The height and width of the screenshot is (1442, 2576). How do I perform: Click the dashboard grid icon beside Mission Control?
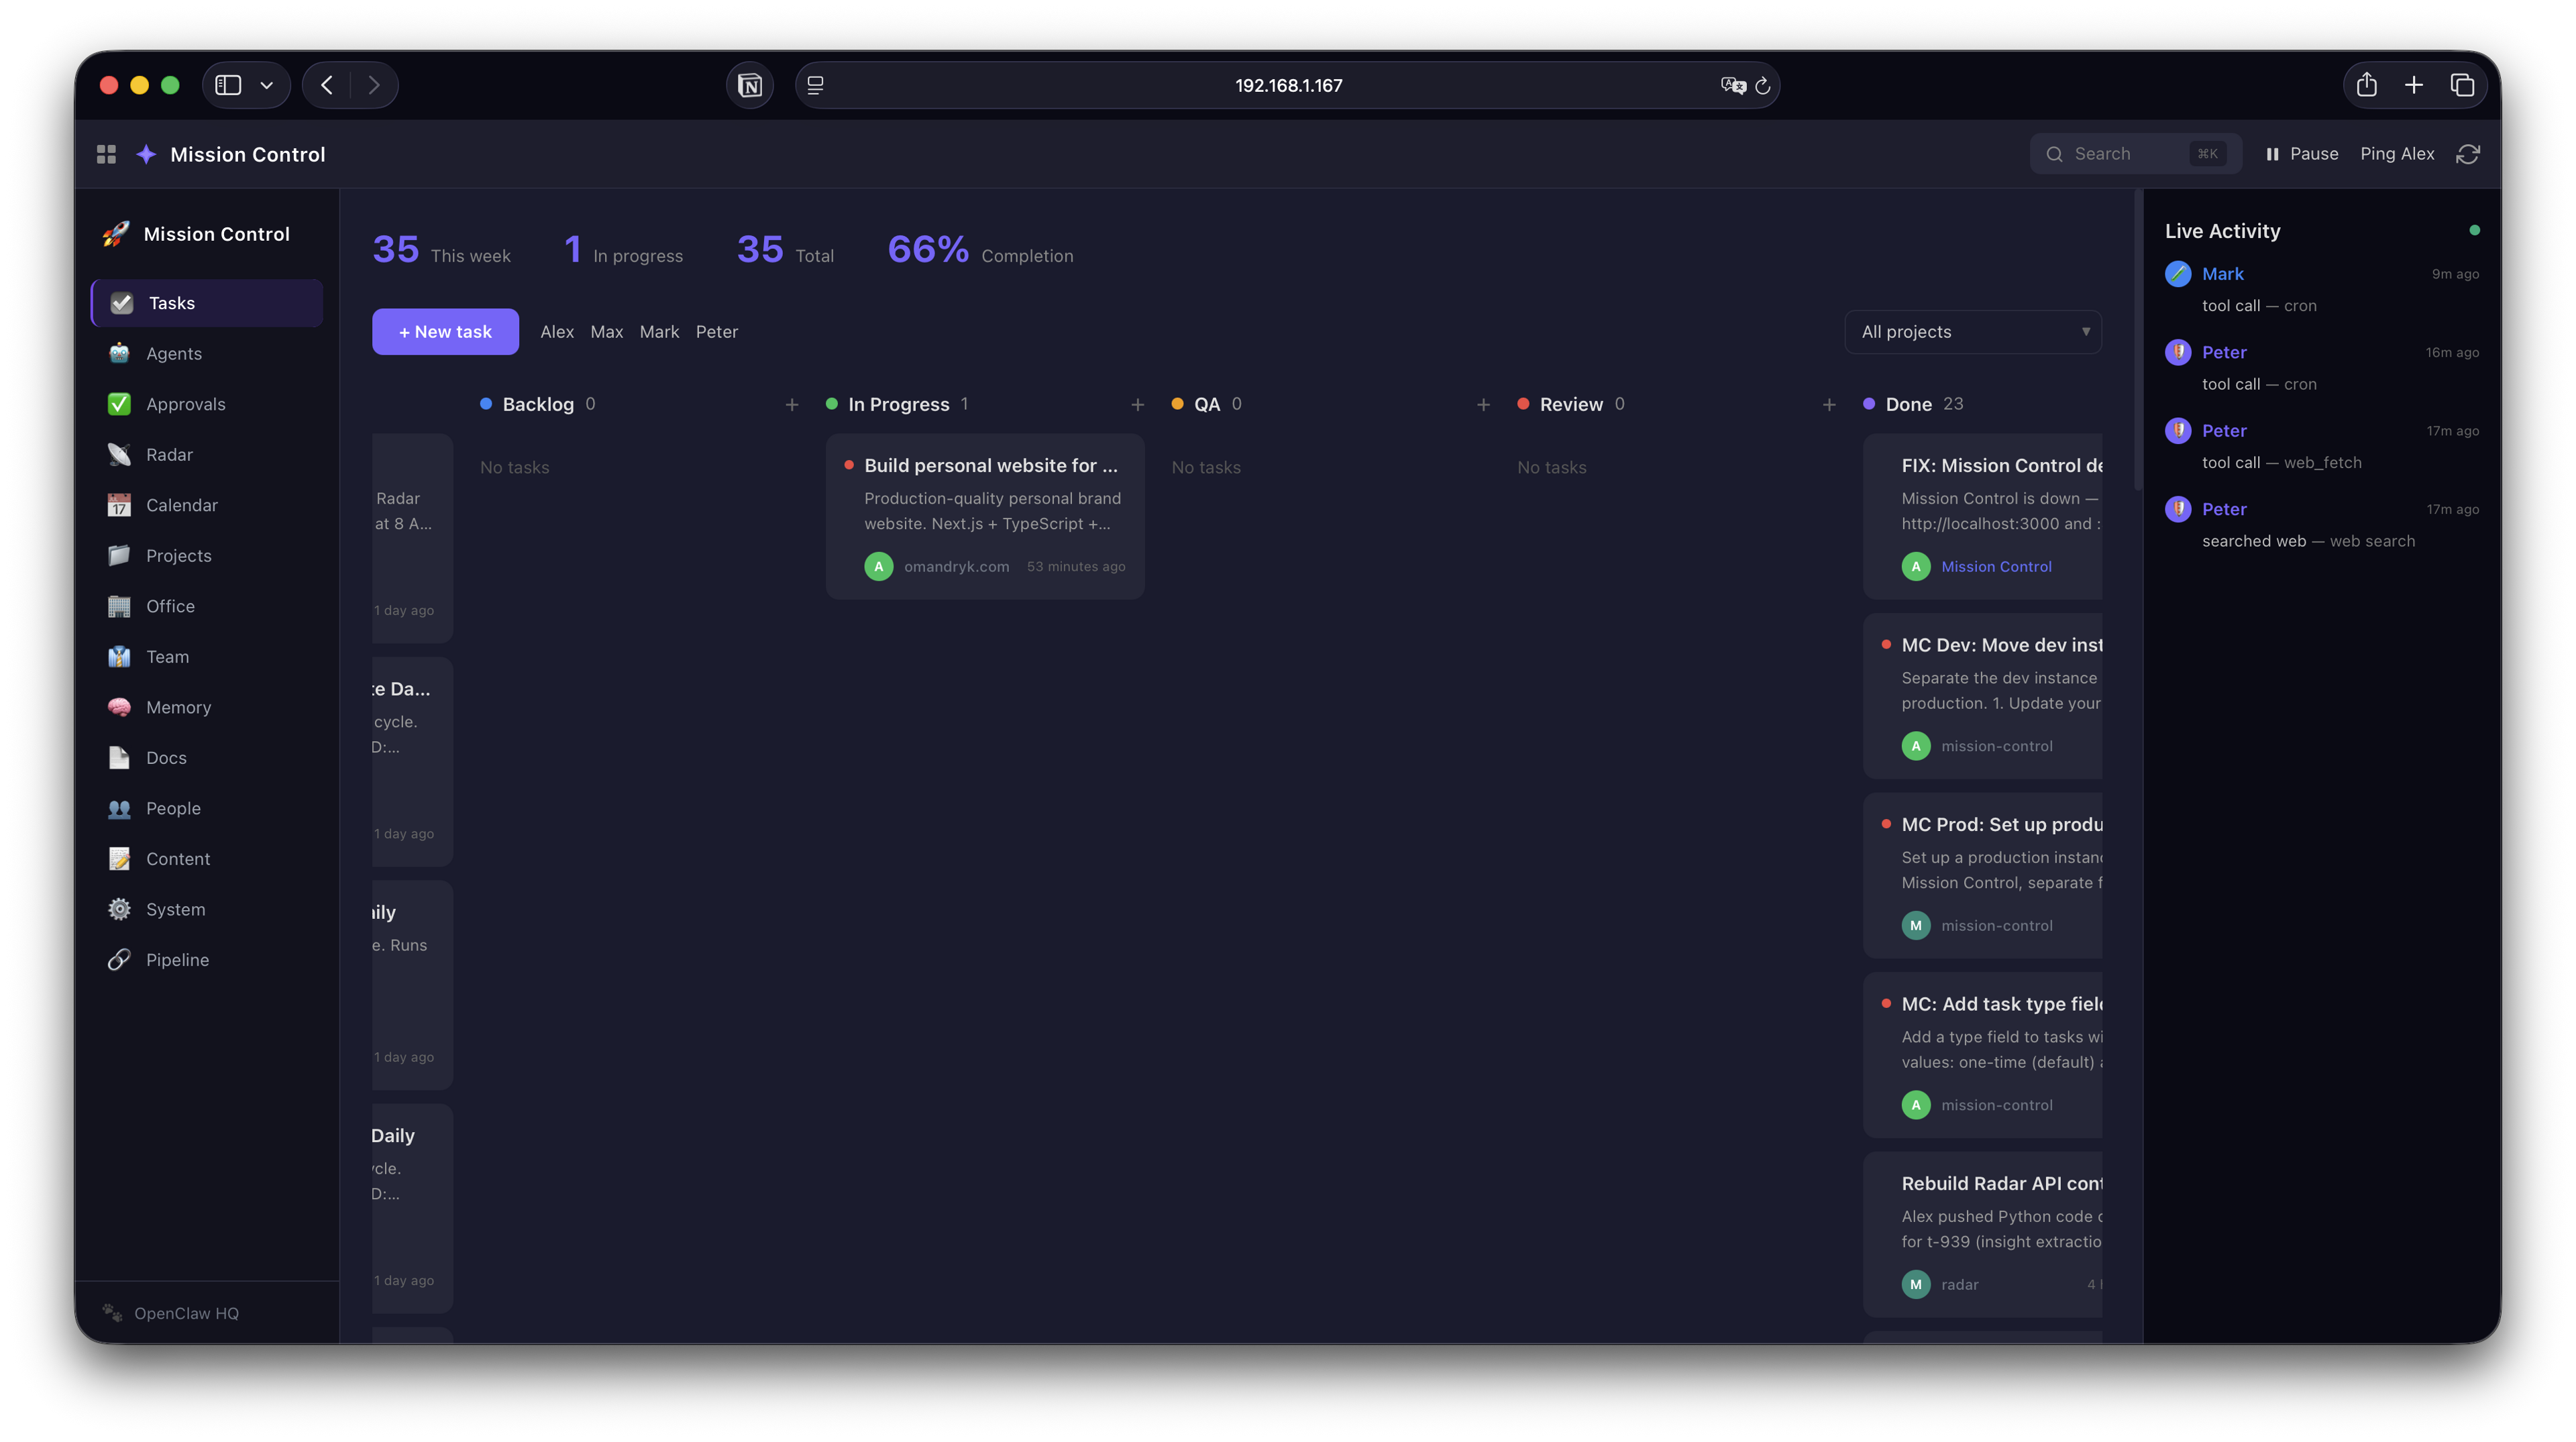coord(106,153)
